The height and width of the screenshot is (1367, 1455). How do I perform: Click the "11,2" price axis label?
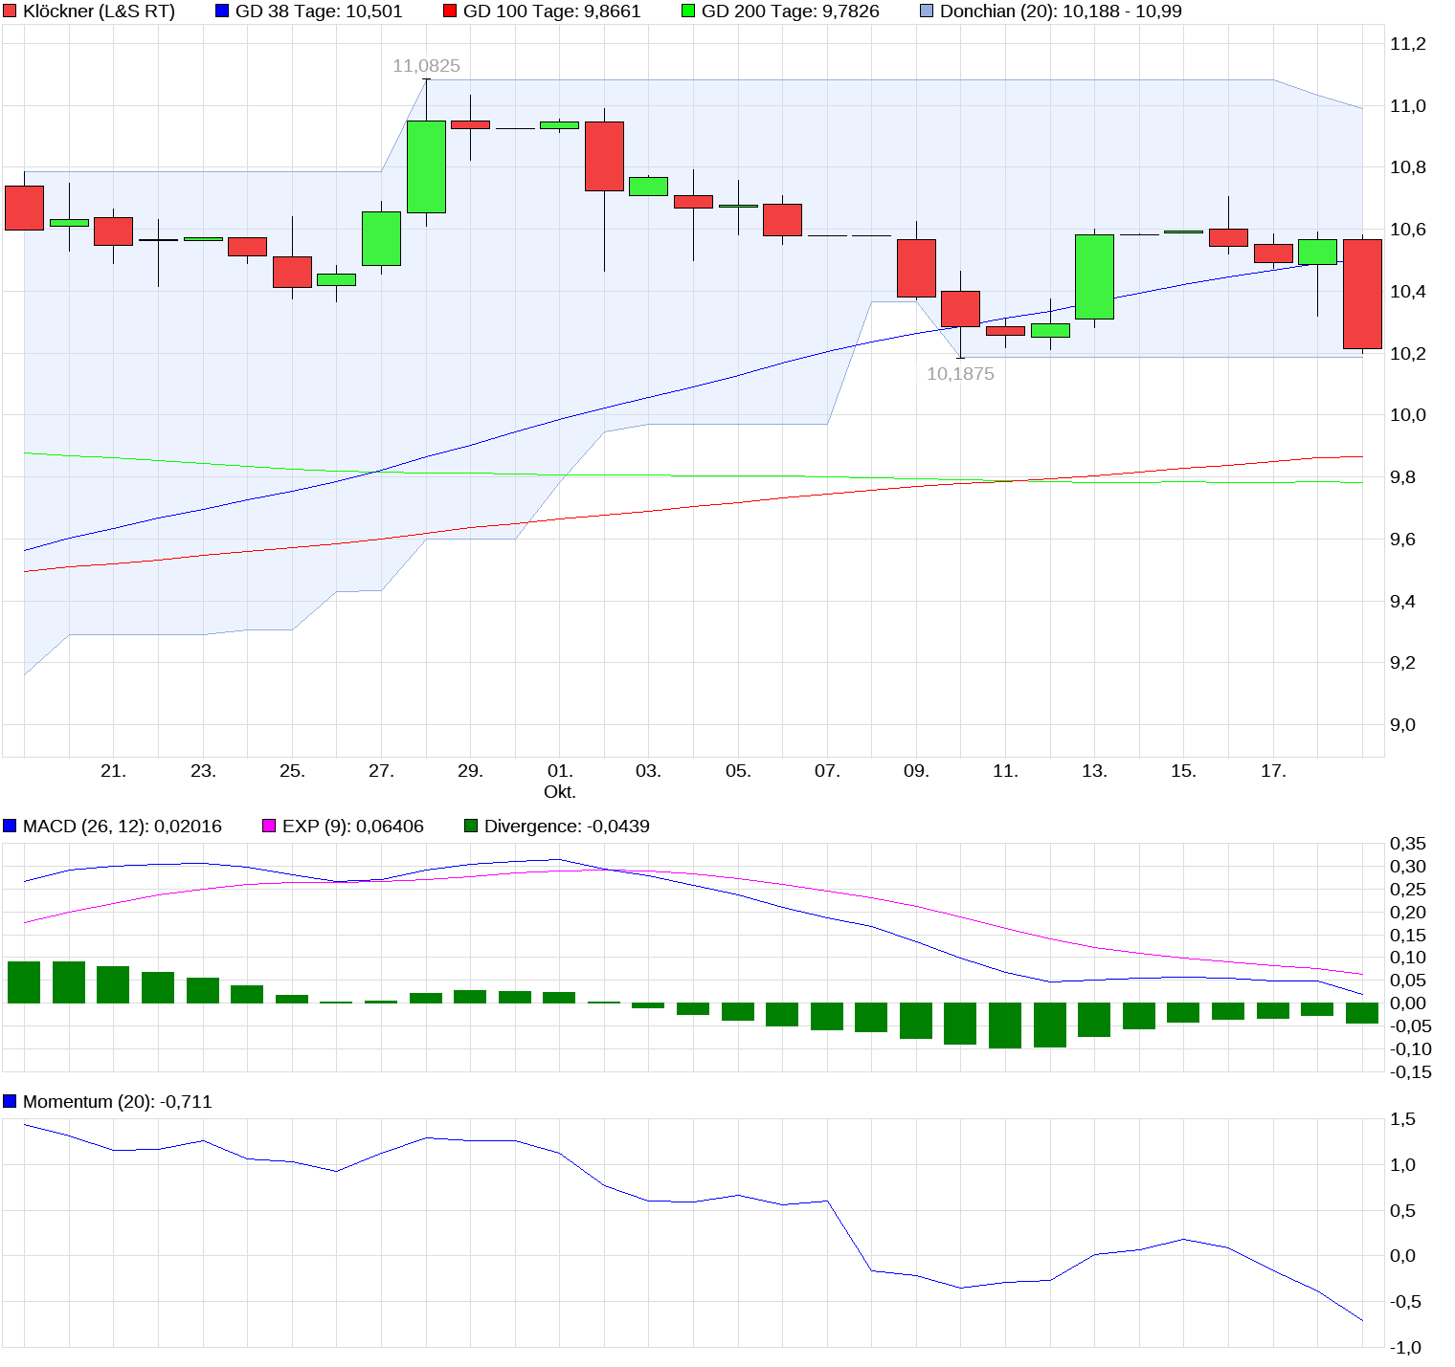pyautogui.click(x=1407, y=44)
